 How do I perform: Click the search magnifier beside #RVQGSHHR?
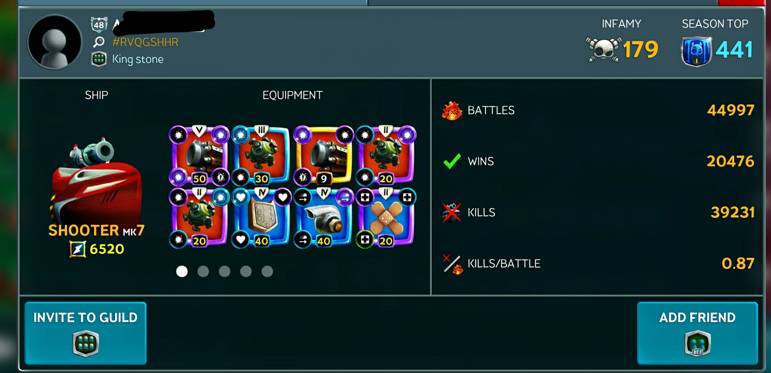[x=99, y=42]
